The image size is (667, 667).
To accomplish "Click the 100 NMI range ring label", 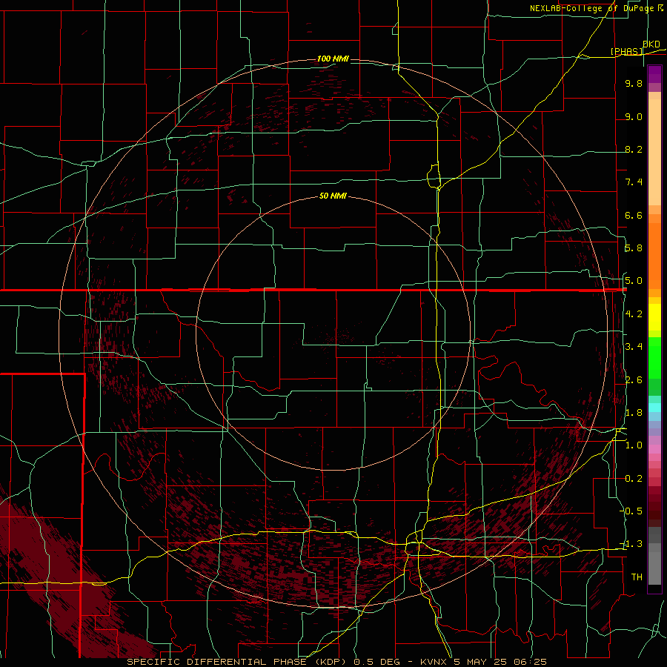I will pyautogui.click(x=333, y=59).
